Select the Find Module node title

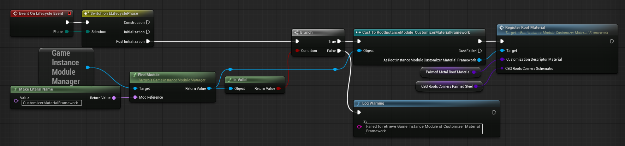pos(149,75)
